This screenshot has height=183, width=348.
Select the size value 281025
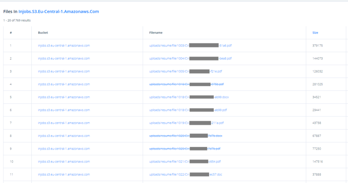318,84
